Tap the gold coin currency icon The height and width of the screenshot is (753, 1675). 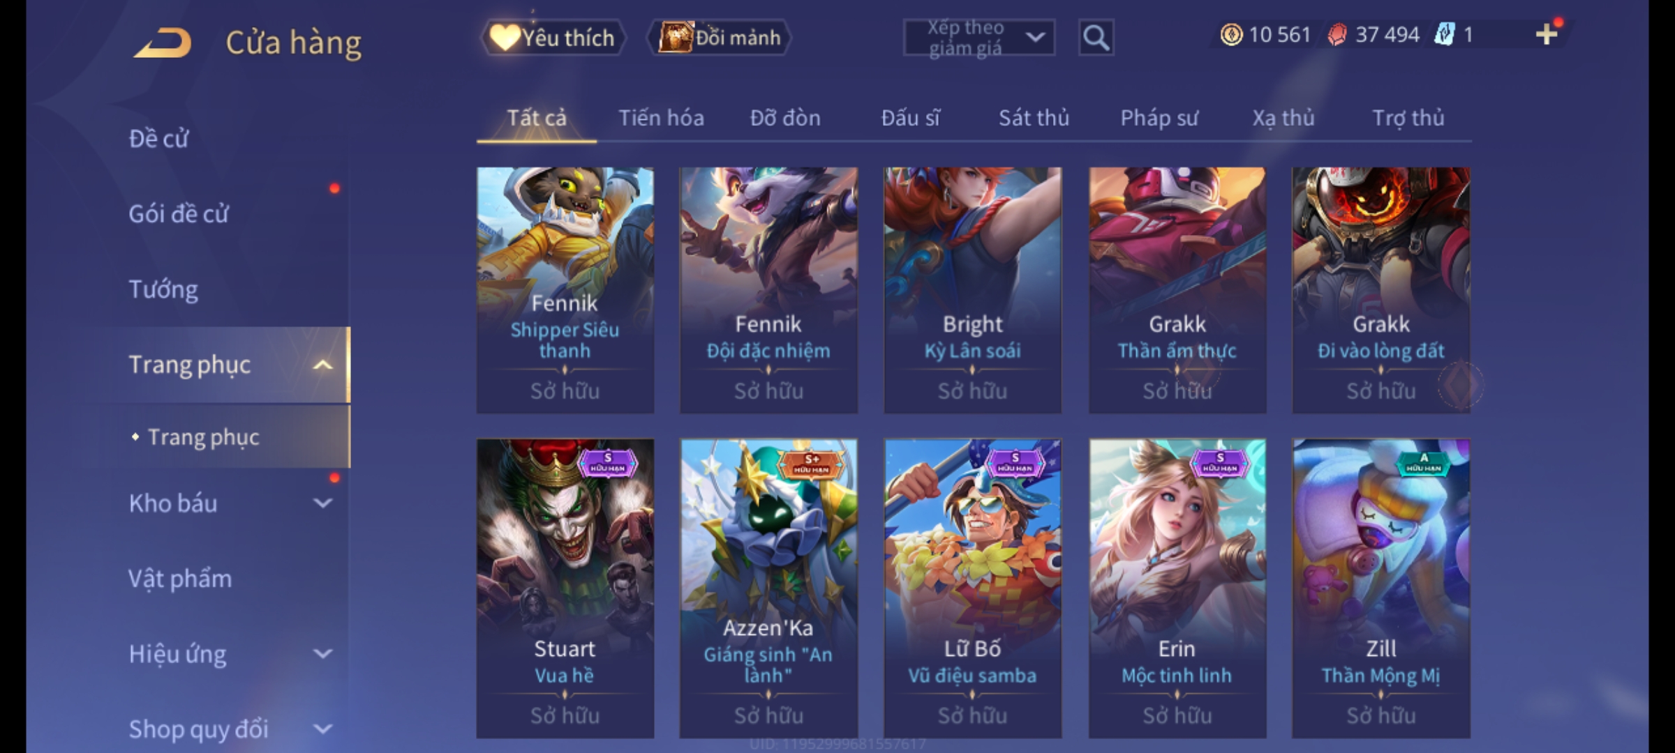(1231, 34)
